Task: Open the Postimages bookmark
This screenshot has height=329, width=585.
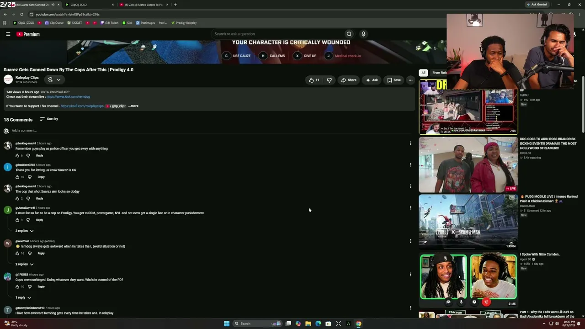Action: pos(151,23)
